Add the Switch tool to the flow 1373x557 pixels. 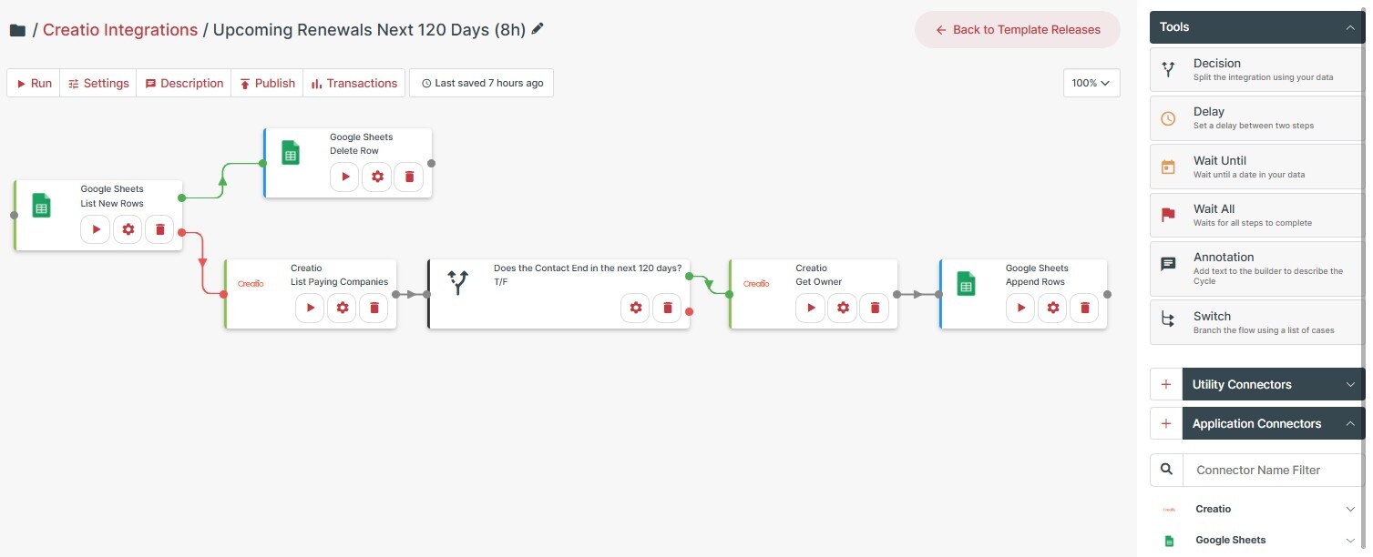coord(1256,322)
